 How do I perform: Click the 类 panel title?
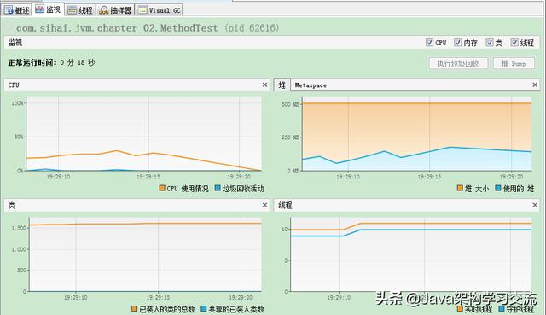[x=11, y=205]
